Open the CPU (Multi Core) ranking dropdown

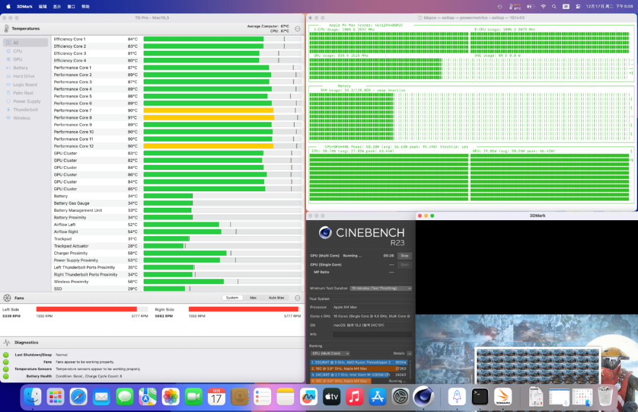[330, 354]
